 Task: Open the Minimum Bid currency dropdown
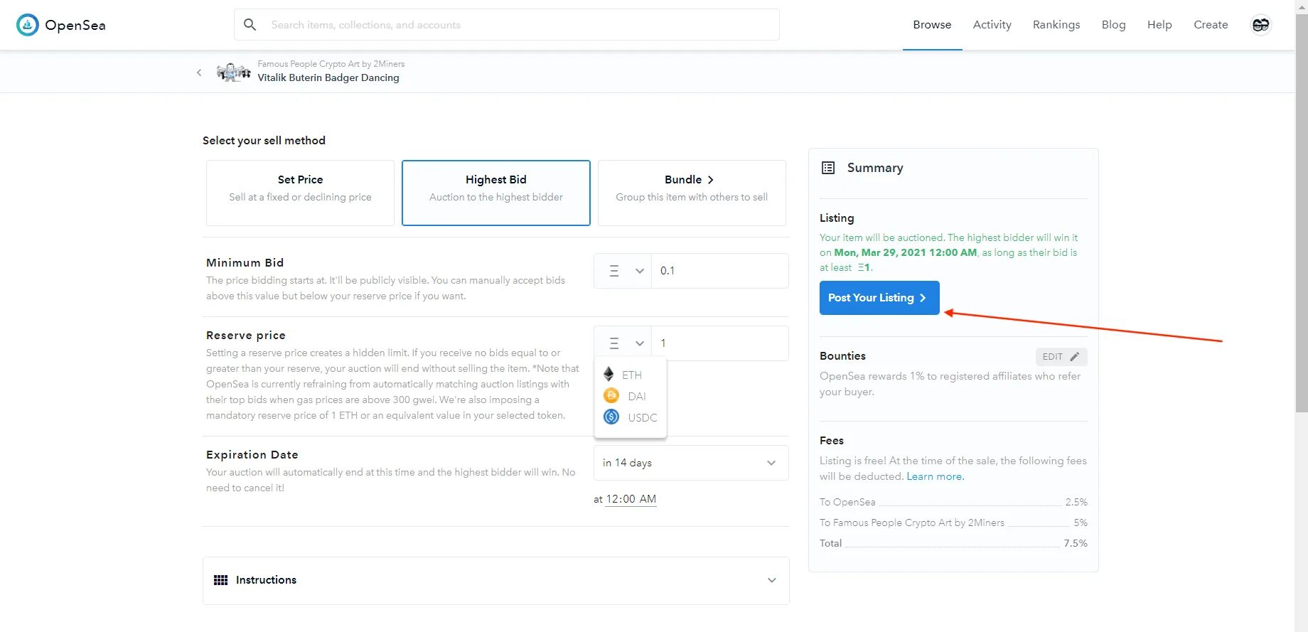coord(623,271)
